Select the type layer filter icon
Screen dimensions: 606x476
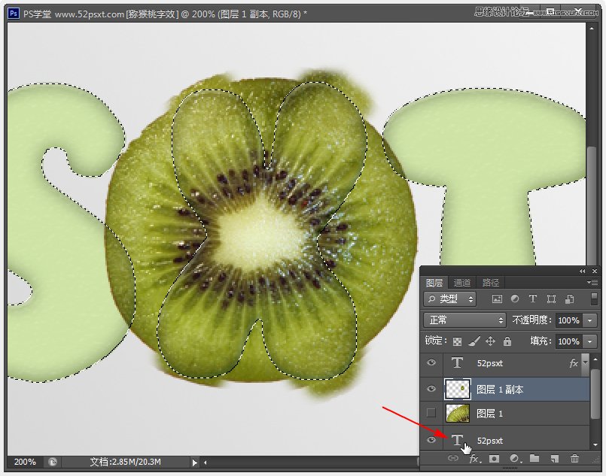pos(532,299)
